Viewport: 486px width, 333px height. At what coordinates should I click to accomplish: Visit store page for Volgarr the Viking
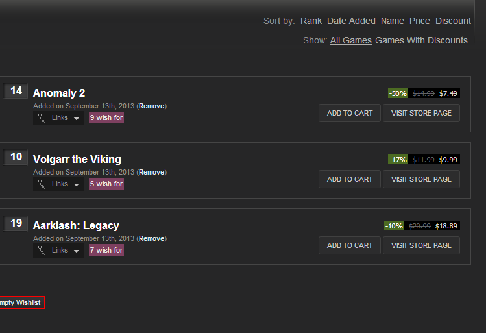pos(421,179)
